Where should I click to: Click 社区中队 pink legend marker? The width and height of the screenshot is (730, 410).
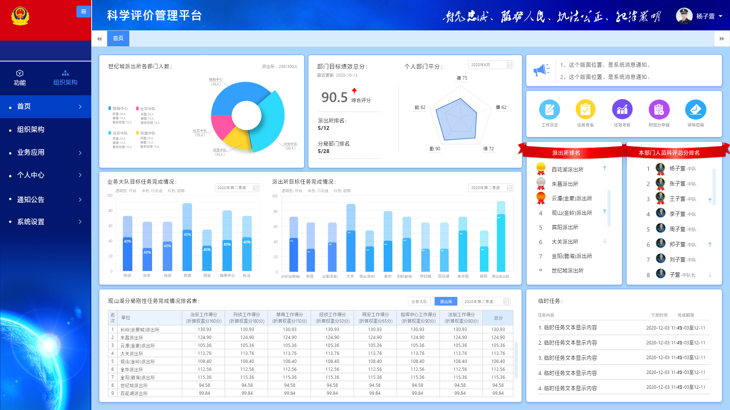pos(137,109)
